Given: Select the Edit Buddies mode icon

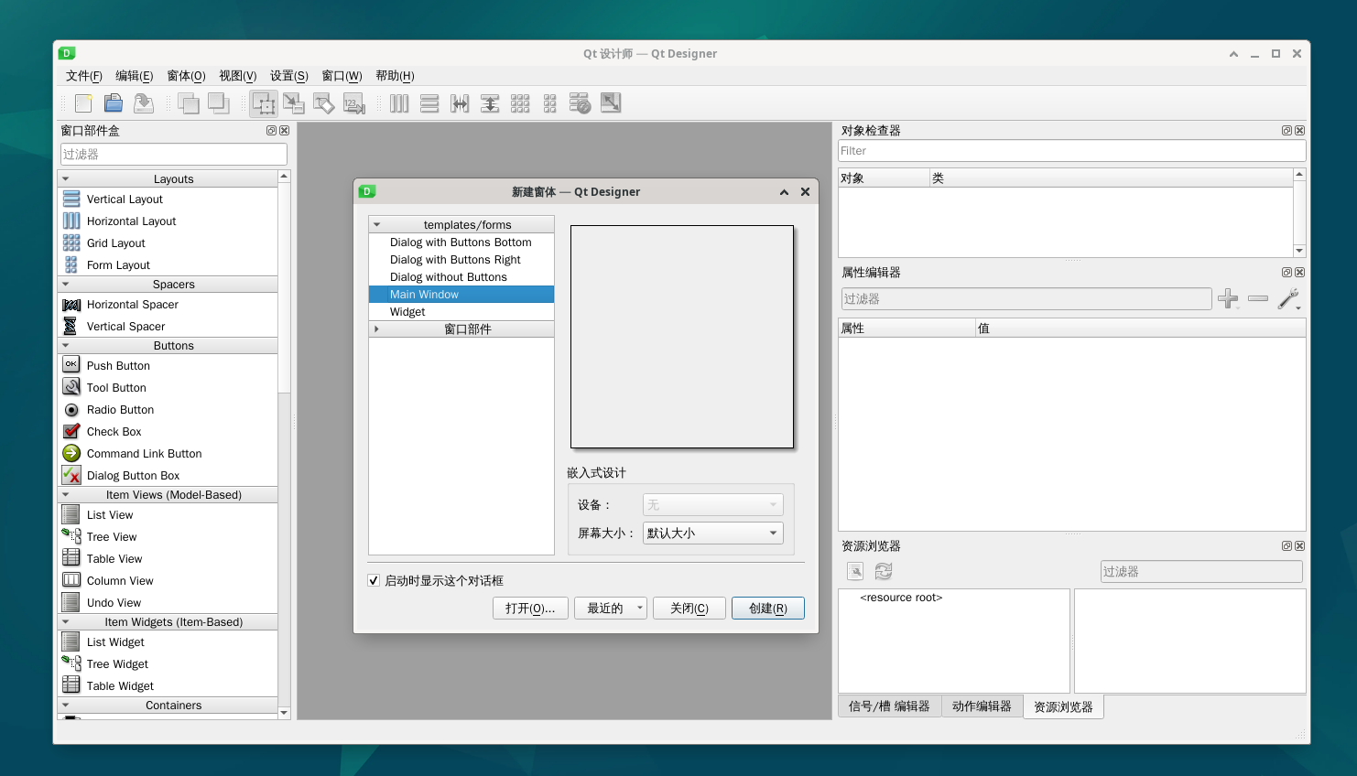Looking at the screenshot, I should tap(324, 103).
